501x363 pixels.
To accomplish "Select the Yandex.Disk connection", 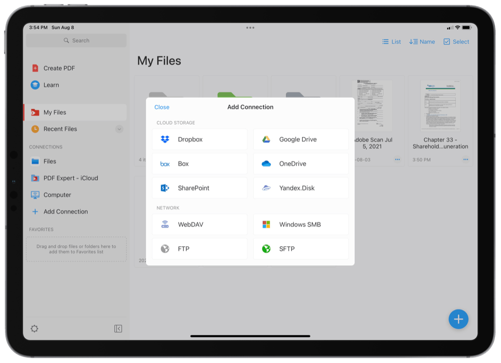I will (301, 188).
